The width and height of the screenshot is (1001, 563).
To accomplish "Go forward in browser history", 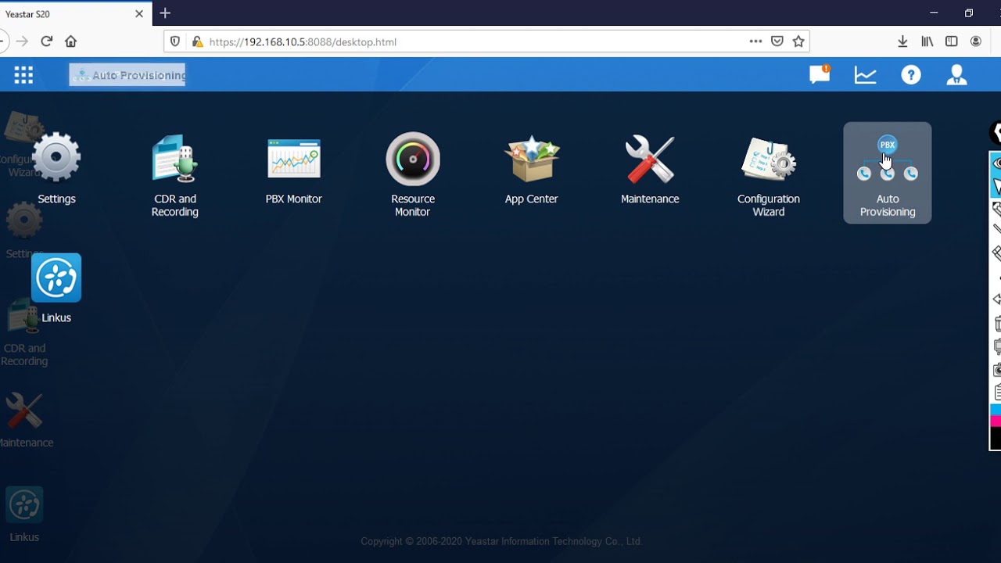I will (22, 41).
